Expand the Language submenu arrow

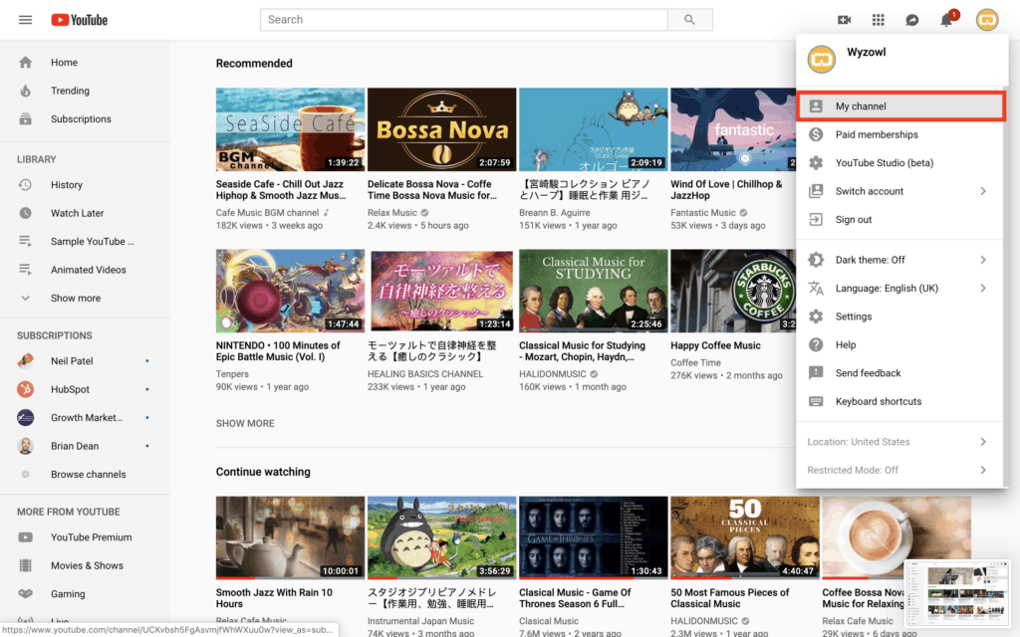pyautogui.click(x=983, y=288)
